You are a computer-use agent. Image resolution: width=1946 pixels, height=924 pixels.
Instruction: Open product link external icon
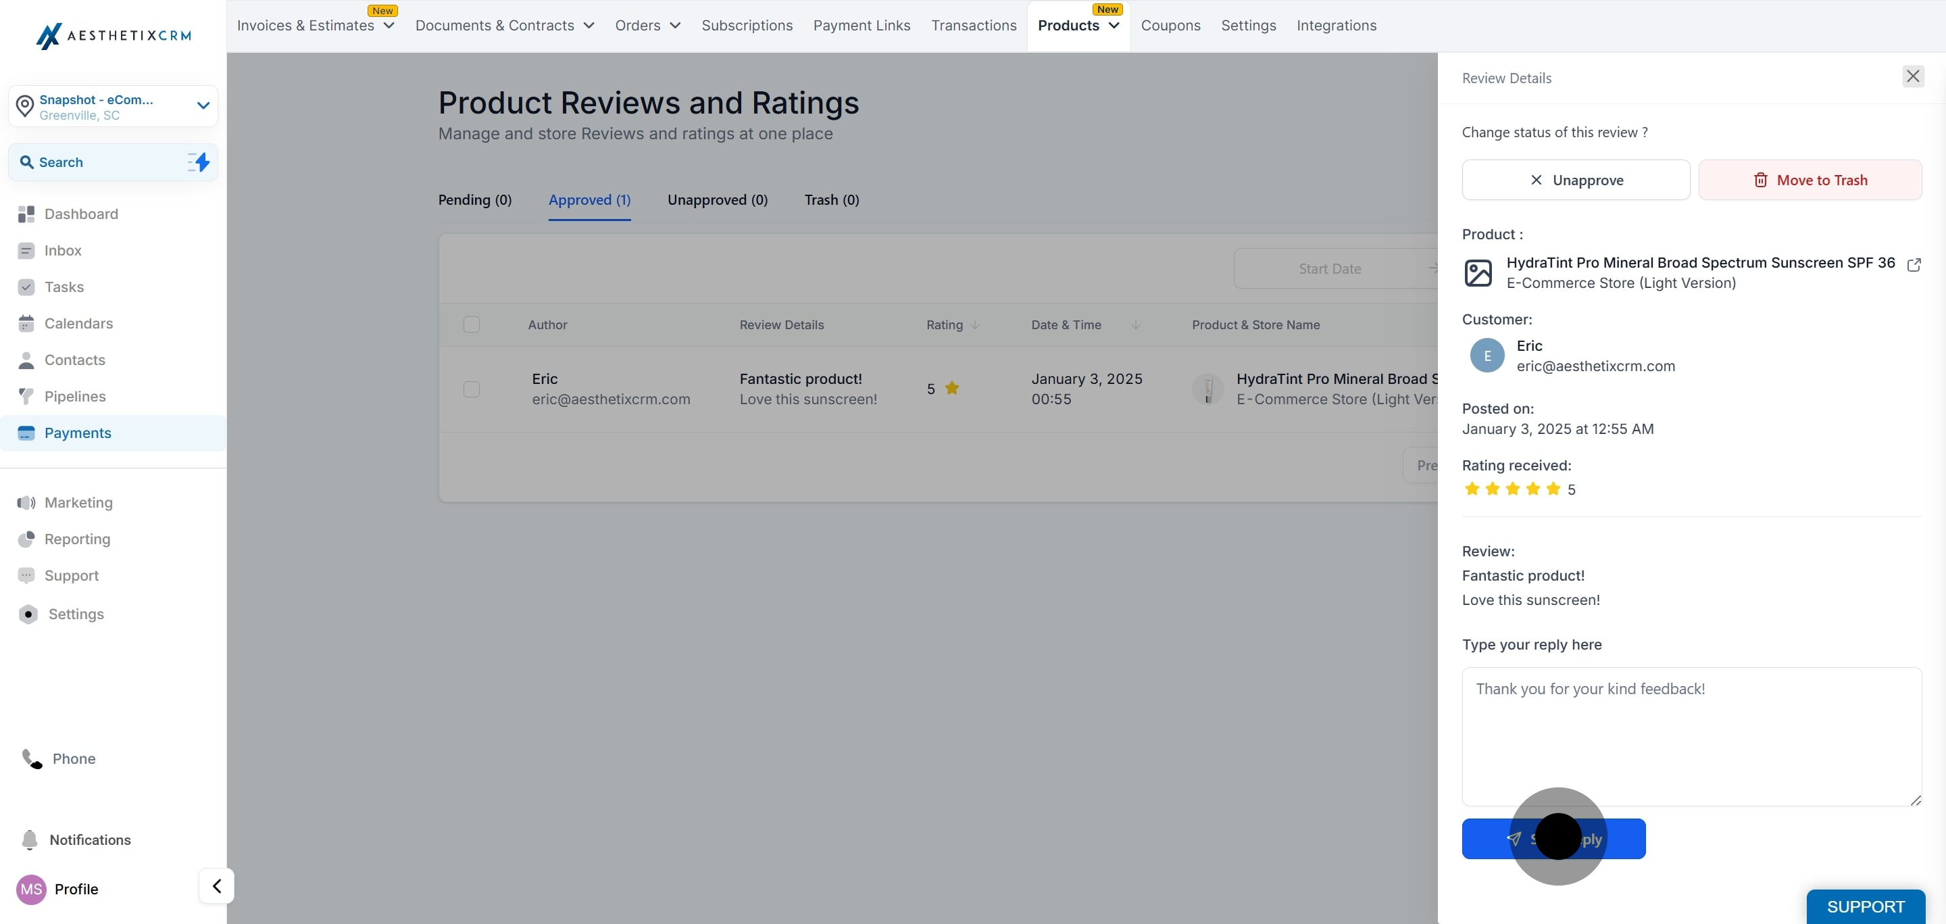(x=1914, y=264)
